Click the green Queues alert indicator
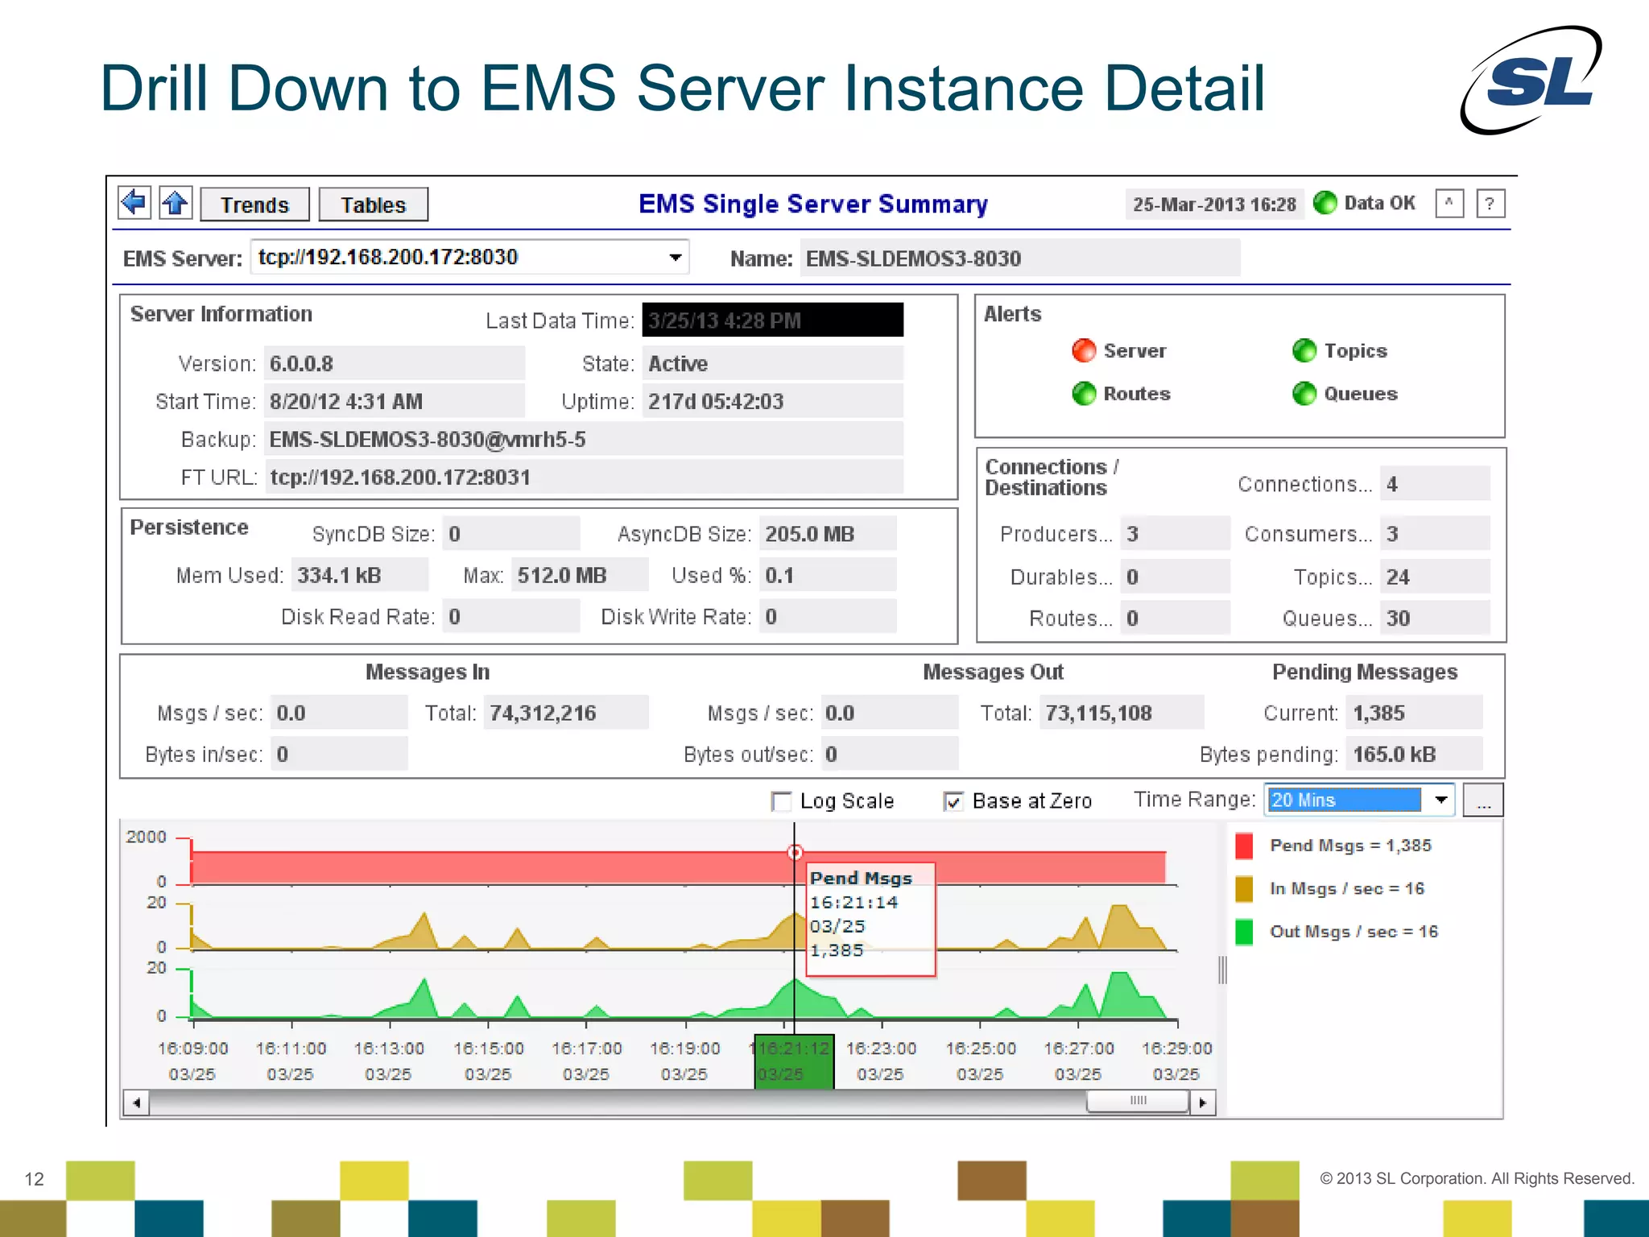 point(1304,393)
